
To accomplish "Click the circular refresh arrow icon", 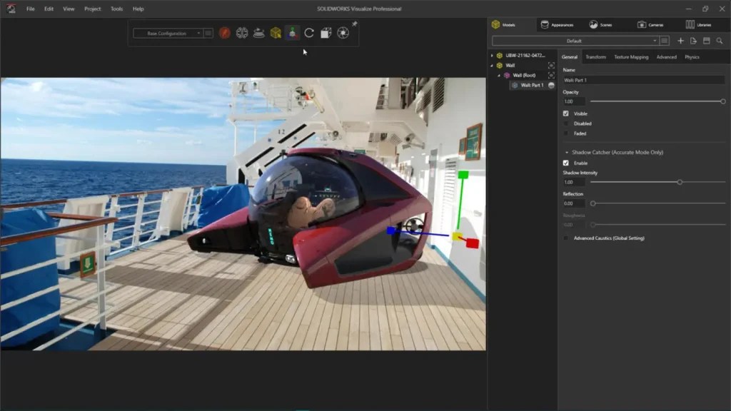I will point(309,33).
